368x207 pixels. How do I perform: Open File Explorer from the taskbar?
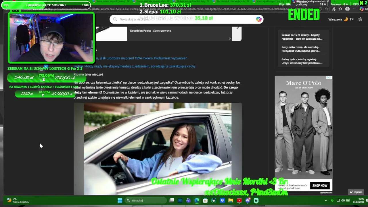[231, 200]
